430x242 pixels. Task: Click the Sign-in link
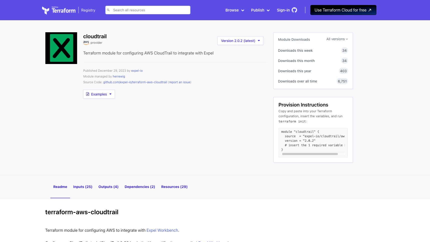click(x=283, y=10)
